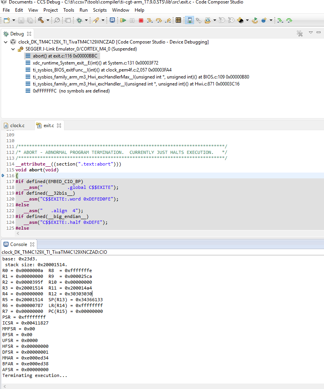Click the Step Into icon
The image size is (324, 389).
click(150, 20)
